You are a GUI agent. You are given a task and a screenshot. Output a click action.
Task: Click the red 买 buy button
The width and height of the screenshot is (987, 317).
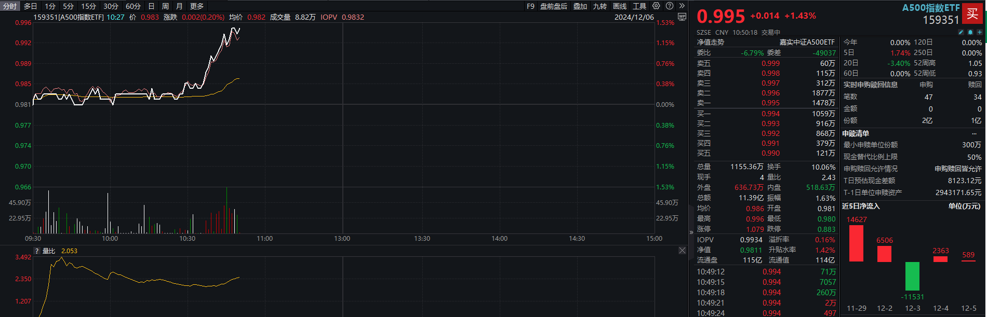click(x=972, y=13)
